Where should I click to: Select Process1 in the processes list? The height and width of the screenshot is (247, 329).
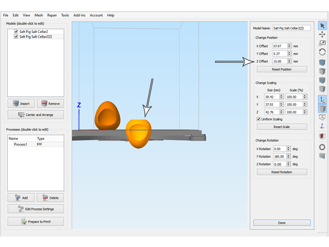(x=20, y=144)
